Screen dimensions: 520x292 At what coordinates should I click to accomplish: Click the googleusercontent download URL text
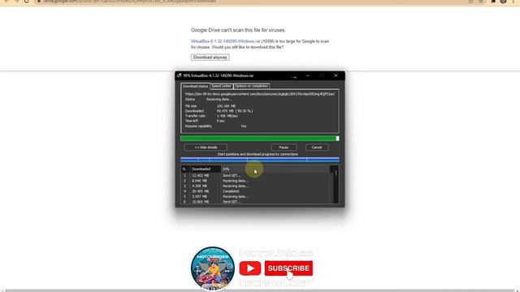click(x=260, y=94)
